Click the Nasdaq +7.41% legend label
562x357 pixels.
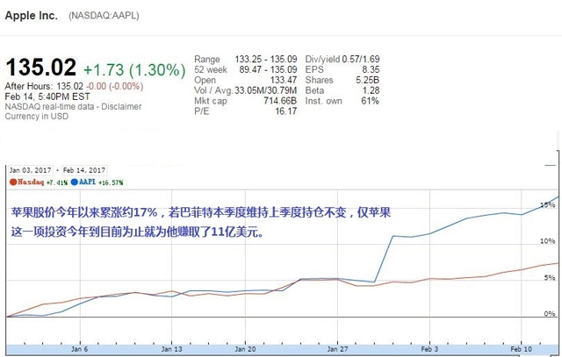(x=43, y=182)
